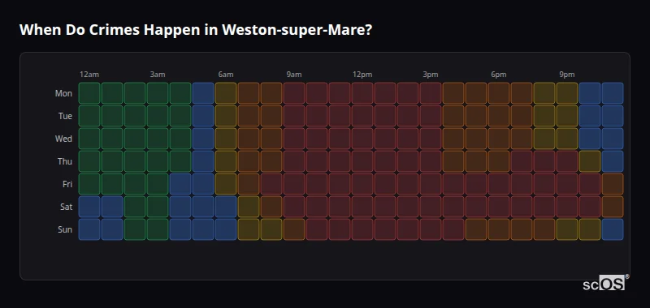This screenshot has width=650, height=308.
Task: Click the '6am' hour label
Action: pyautogui.click(x=226, y=75)
